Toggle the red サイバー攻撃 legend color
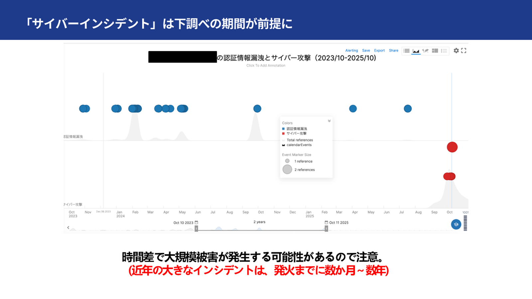The image size is (532, 299). point(283,134)
